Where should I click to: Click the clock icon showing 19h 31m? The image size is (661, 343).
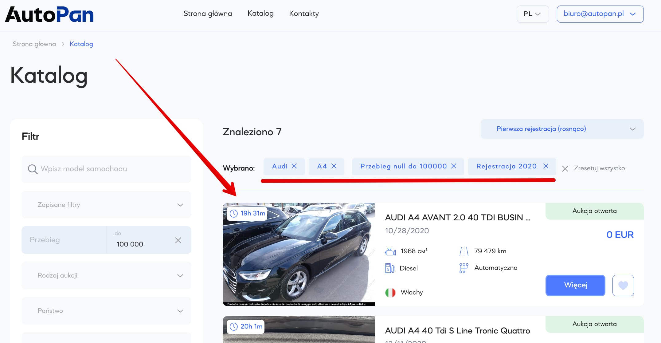coord(234,213)
